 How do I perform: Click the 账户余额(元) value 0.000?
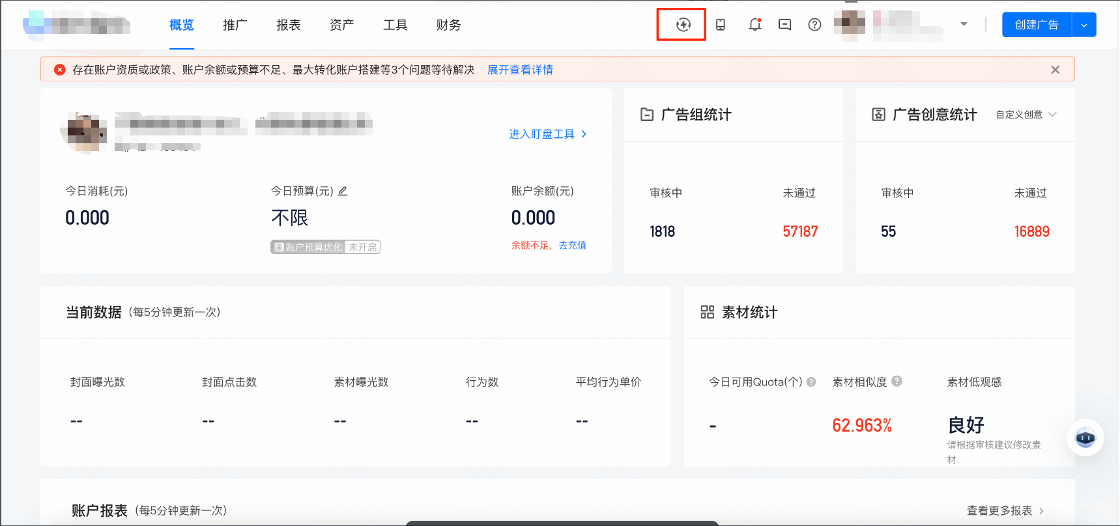point(533,218)
